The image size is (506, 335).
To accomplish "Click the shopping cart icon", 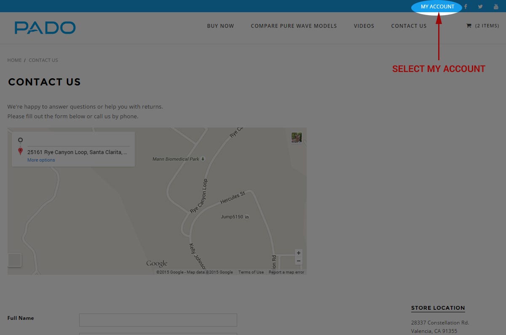I will [469, 26].
